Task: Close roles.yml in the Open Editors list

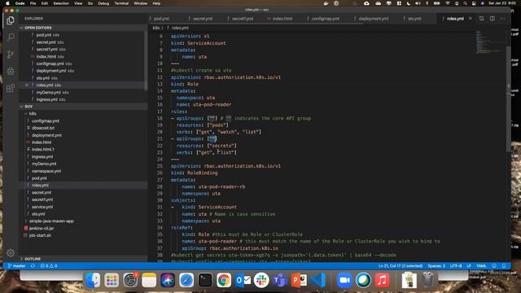Action: coord(27,85)
